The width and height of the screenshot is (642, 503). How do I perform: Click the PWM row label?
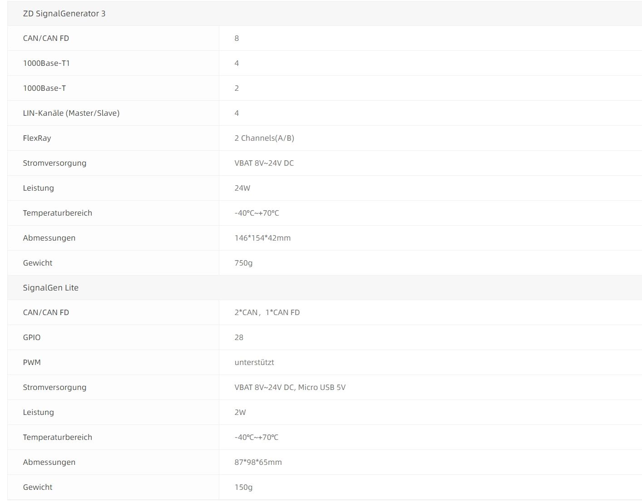click(x=32, y=362)
